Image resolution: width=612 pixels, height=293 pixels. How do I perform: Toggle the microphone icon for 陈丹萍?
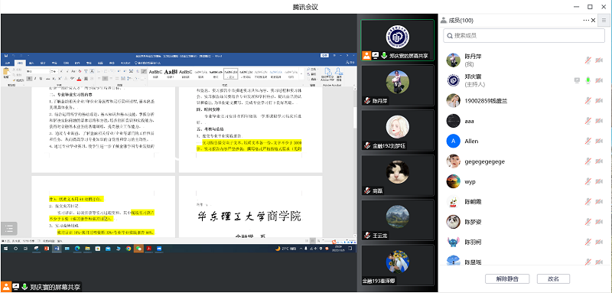[x=588, y=60]
